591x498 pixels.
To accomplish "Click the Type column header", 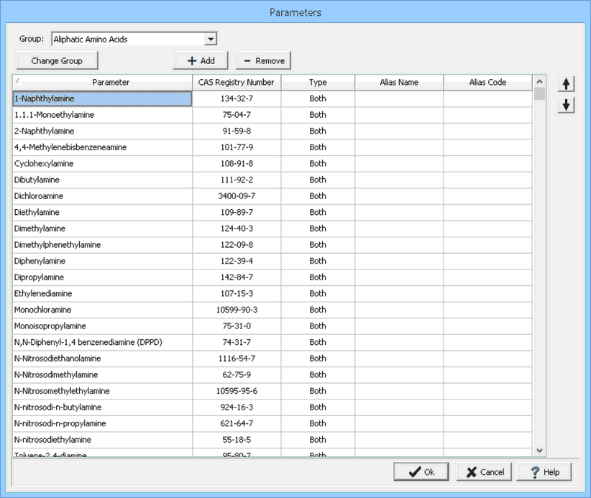I will (x=318, y=83).
